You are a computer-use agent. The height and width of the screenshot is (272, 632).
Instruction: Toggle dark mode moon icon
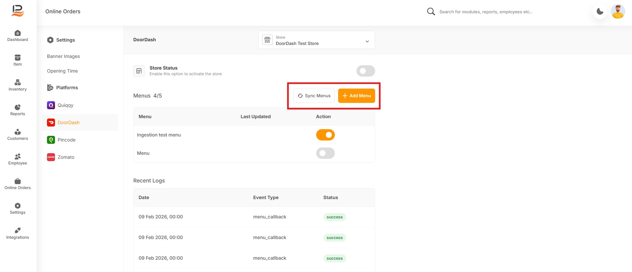click(600, 12)
